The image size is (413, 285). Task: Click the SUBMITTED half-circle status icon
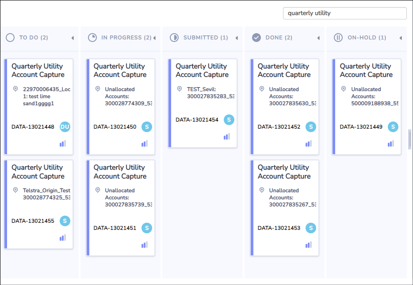tap(174, 38)
